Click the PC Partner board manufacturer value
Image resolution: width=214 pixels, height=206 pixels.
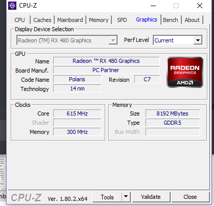(106, 70)
